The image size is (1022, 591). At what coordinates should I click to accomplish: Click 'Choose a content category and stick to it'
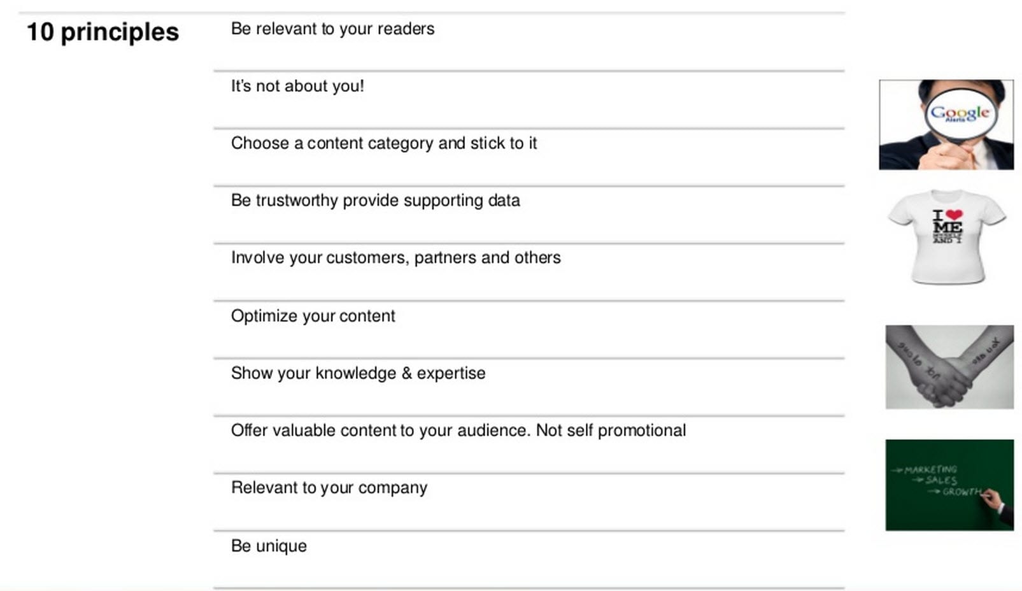point(384,143)
